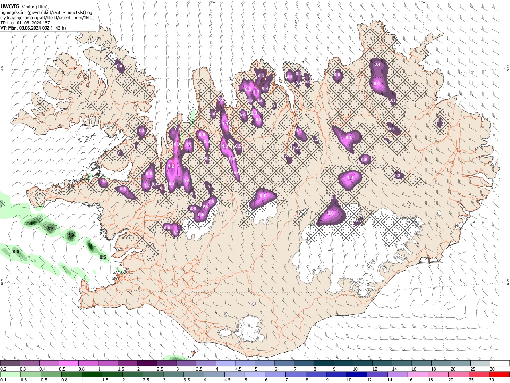Click the darkest purple snow swatch 2 to 2.5
510x383 pixels.
147,363
